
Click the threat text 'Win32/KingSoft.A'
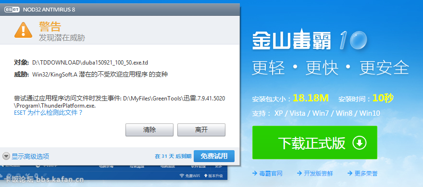pos(55,74)
